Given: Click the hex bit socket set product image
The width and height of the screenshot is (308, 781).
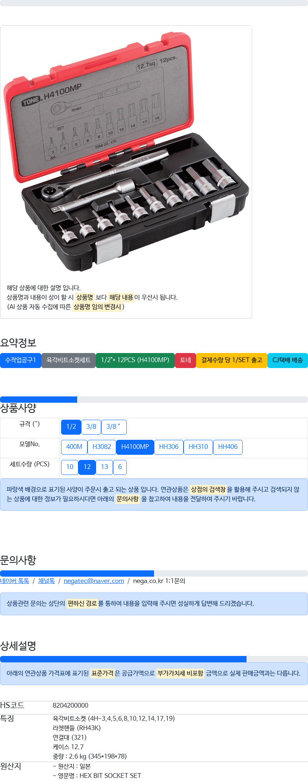Looking at the screenshot, I should (x=126, y=152).
